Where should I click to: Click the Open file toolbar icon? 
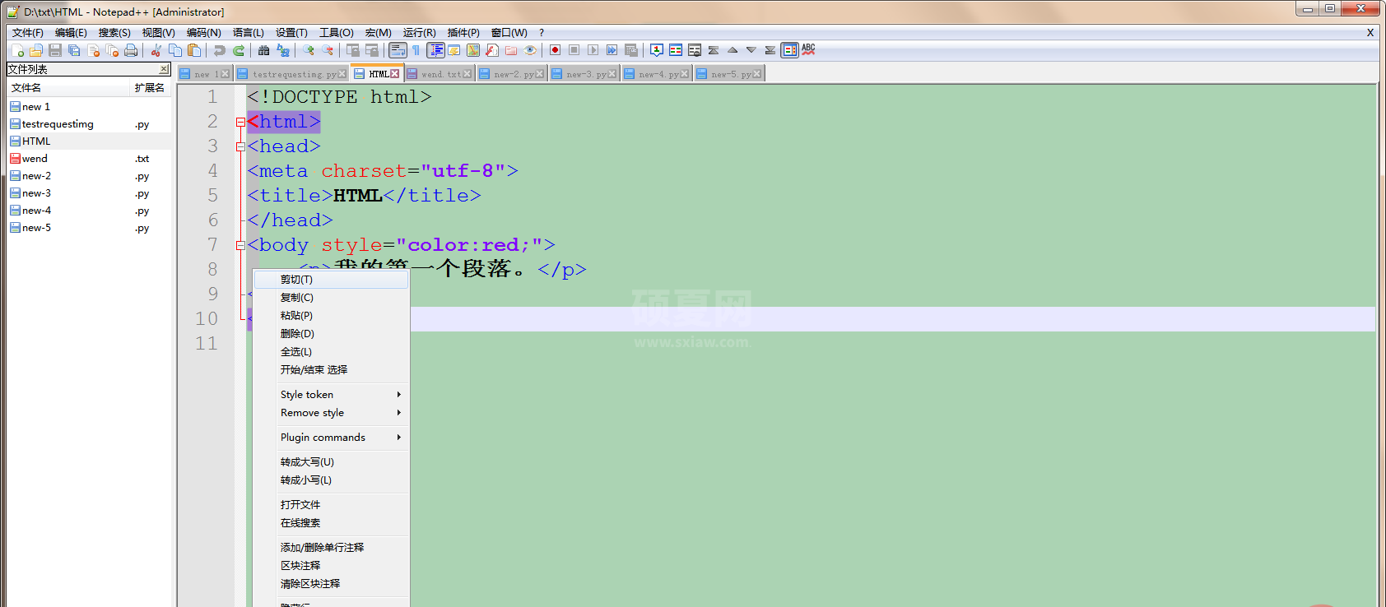coord(35,50)
